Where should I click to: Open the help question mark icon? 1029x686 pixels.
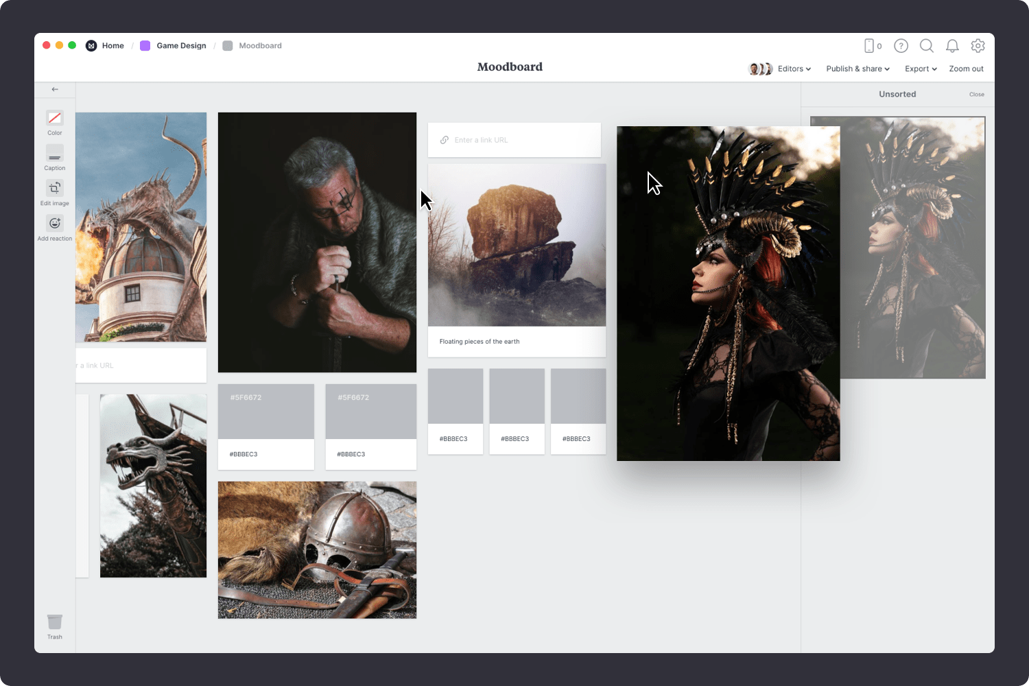(x=901, y=46)
